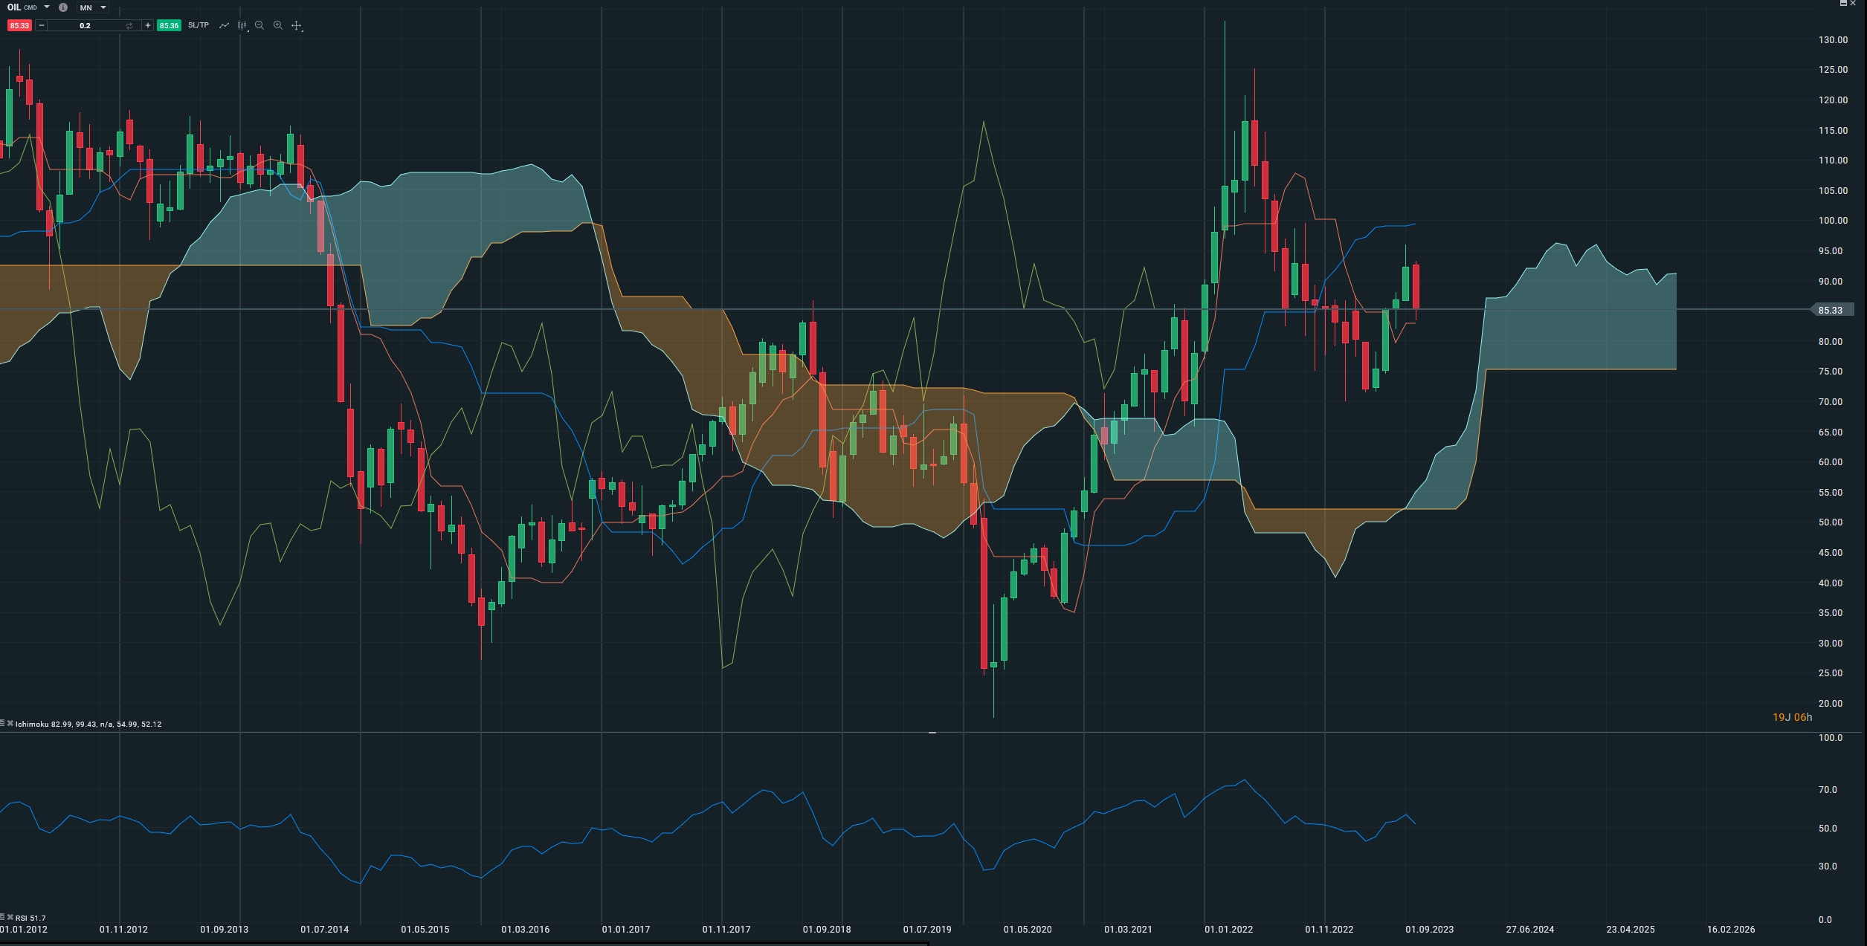Image resolution: width=1867 pixels, height=946 pixels.
Task: Open the OIL instrument info icon
Action: click(x=63, y=7)
